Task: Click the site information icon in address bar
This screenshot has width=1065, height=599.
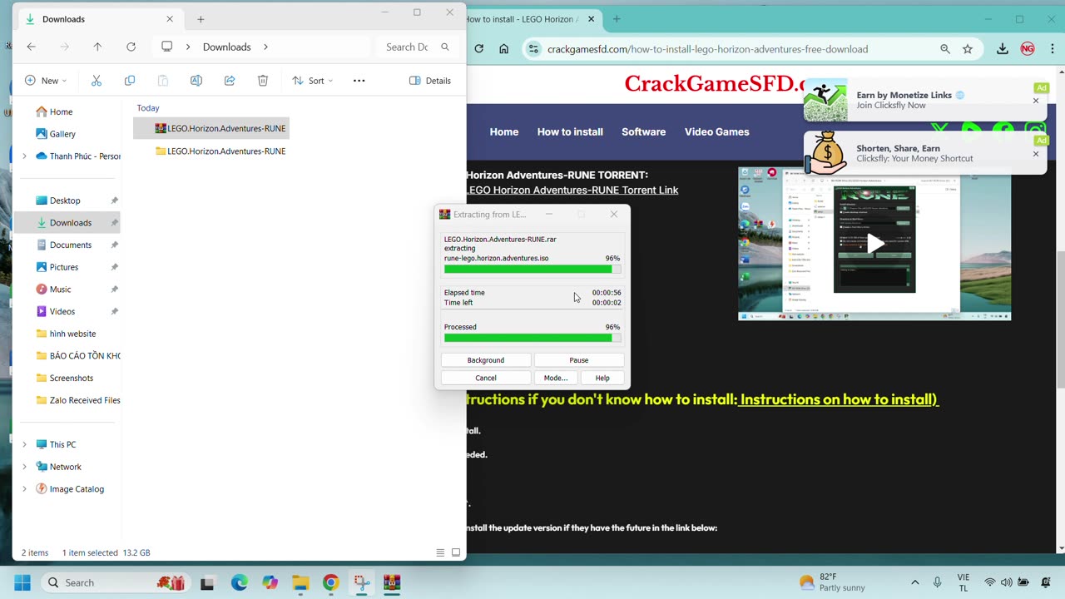Action: click(x=533, y=49)
